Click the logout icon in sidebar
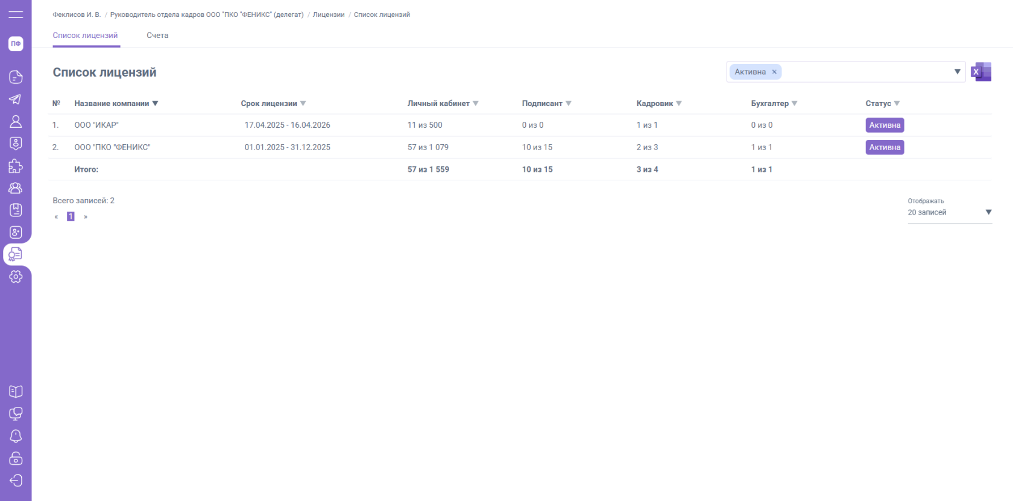1013x501 pixels. pyautogui.click(x=16, y=481)
